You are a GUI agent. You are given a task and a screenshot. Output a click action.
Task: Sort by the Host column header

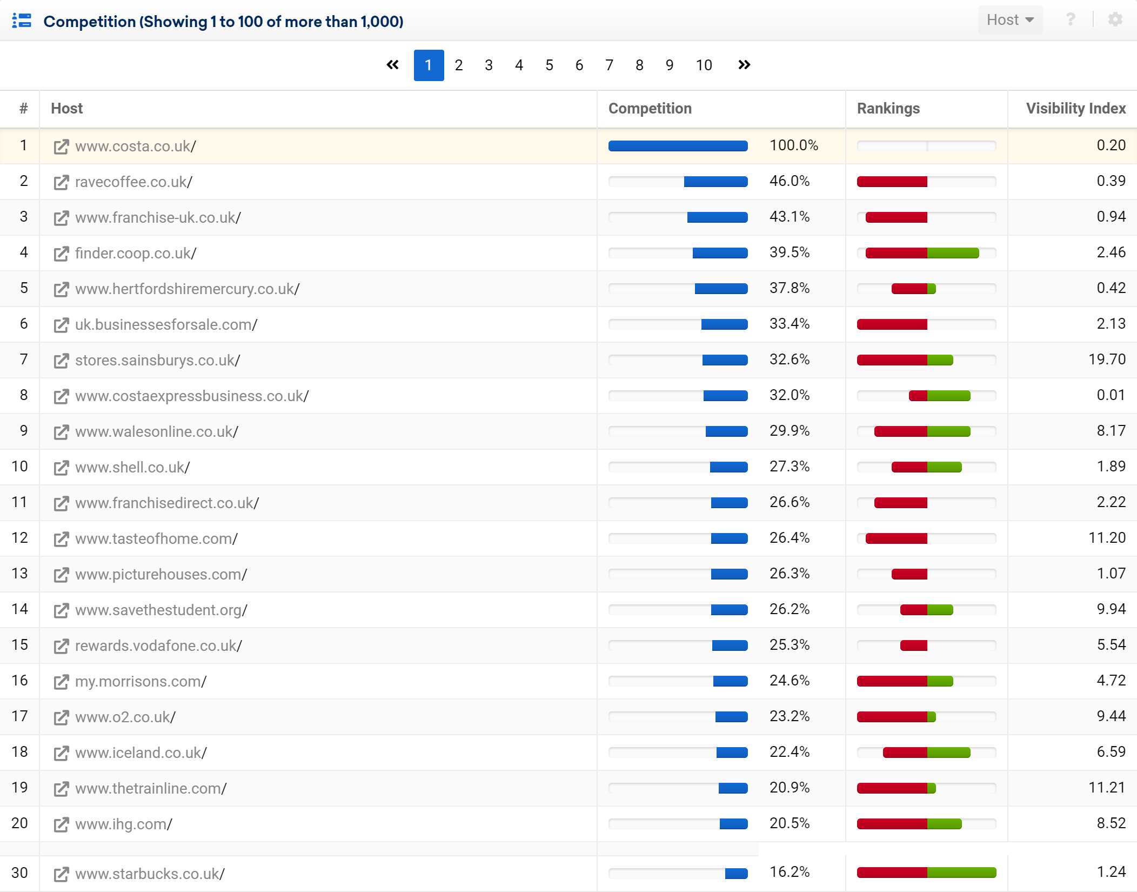coord(66,109)
